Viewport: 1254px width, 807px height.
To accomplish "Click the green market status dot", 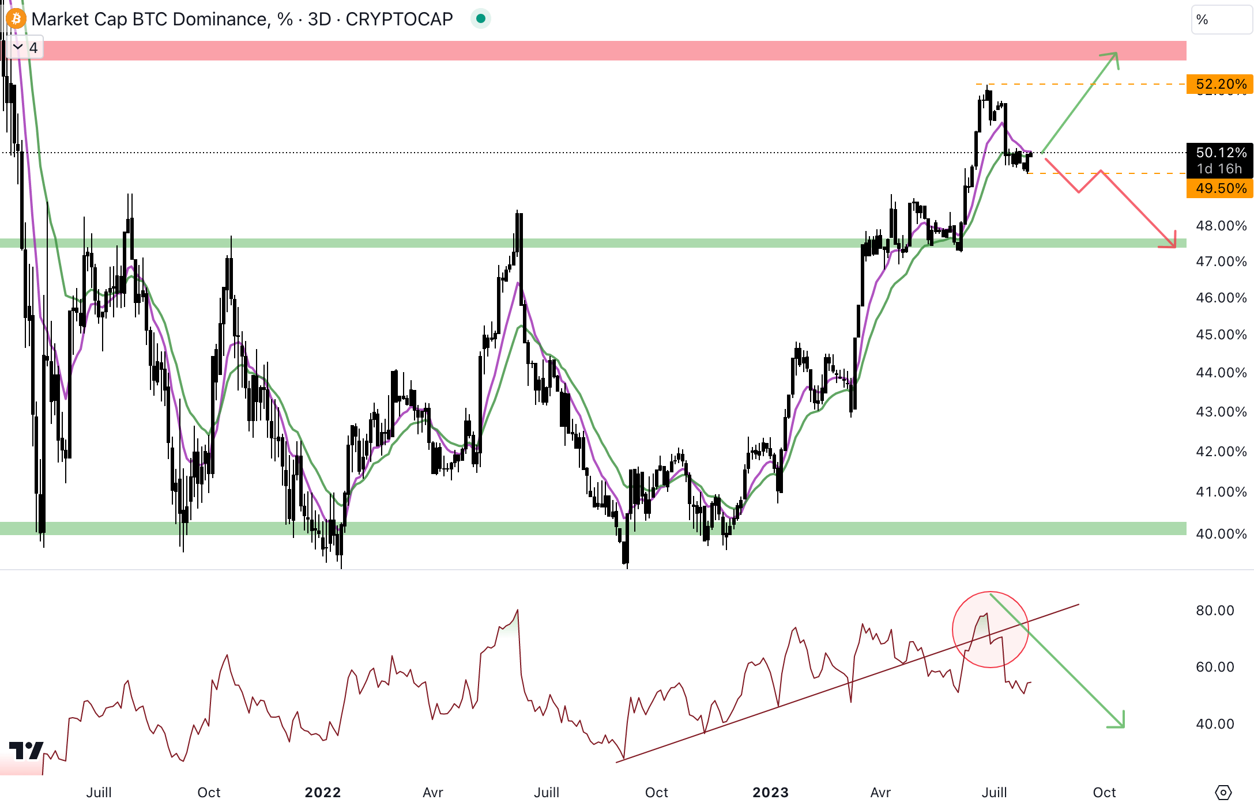I will pyautogui.click(x=480, y=19).
